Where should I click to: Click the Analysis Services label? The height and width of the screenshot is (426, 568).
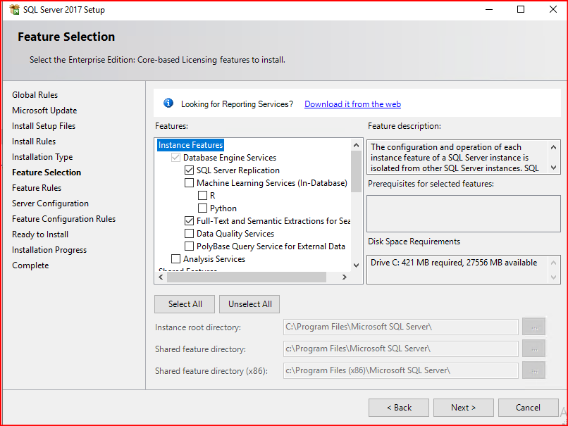pos(214,259)
